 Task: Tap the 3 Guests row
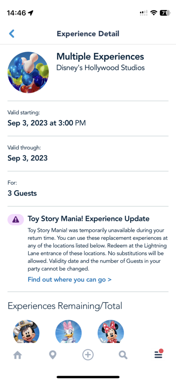[88, 188]
